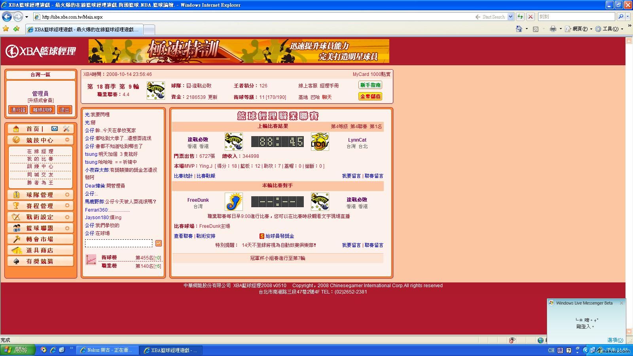Select 同城交友 submenu item
Image resolution: width=633 pixels, height=356 pixels.
point(40,174)
